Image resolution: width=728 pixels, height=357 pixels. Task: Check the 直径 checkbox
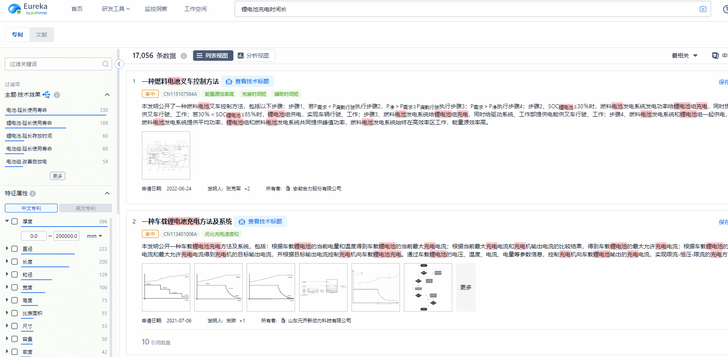pos(15,249)
